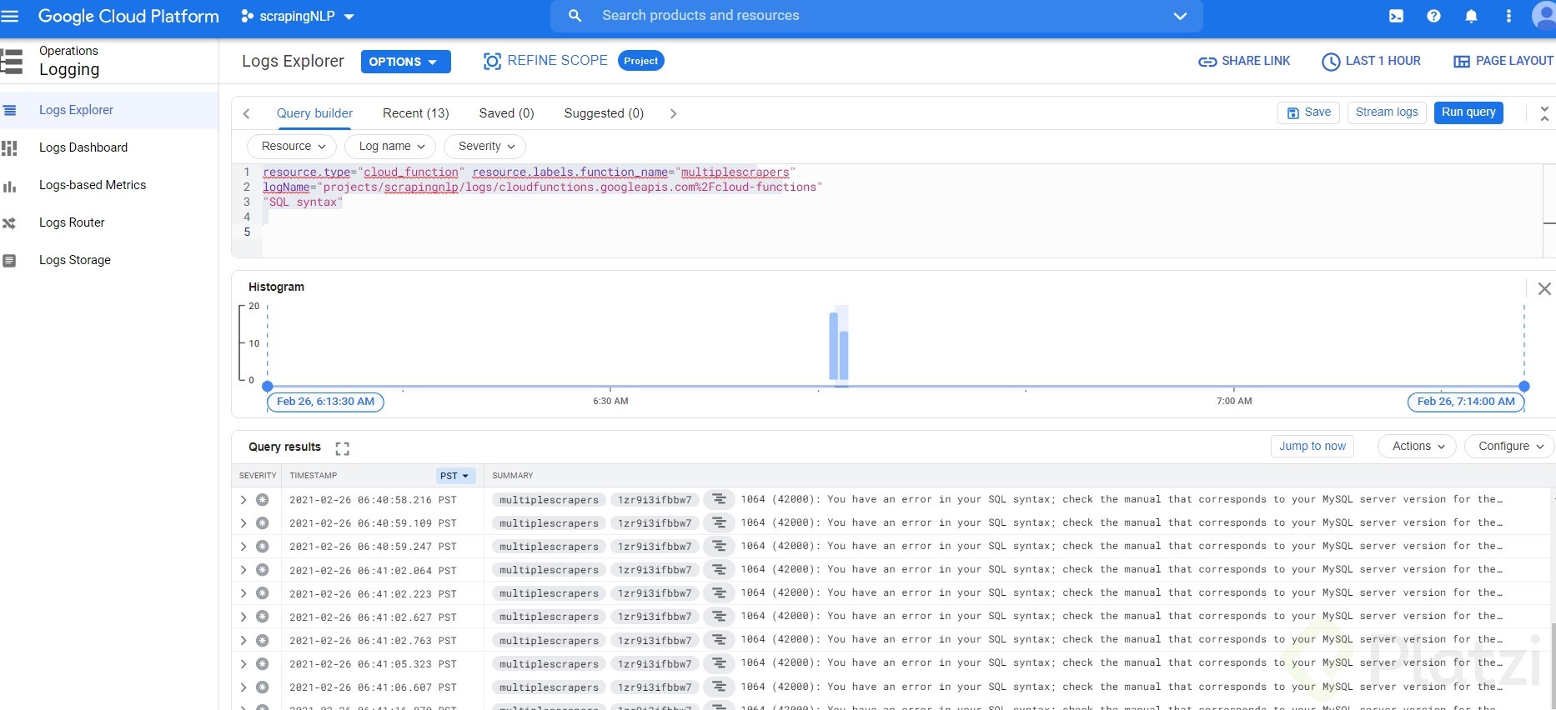Expand log entry at 06:41:02.223
Screen dimensions: 1556x710
pyautogui.click(x=243, y=593)
